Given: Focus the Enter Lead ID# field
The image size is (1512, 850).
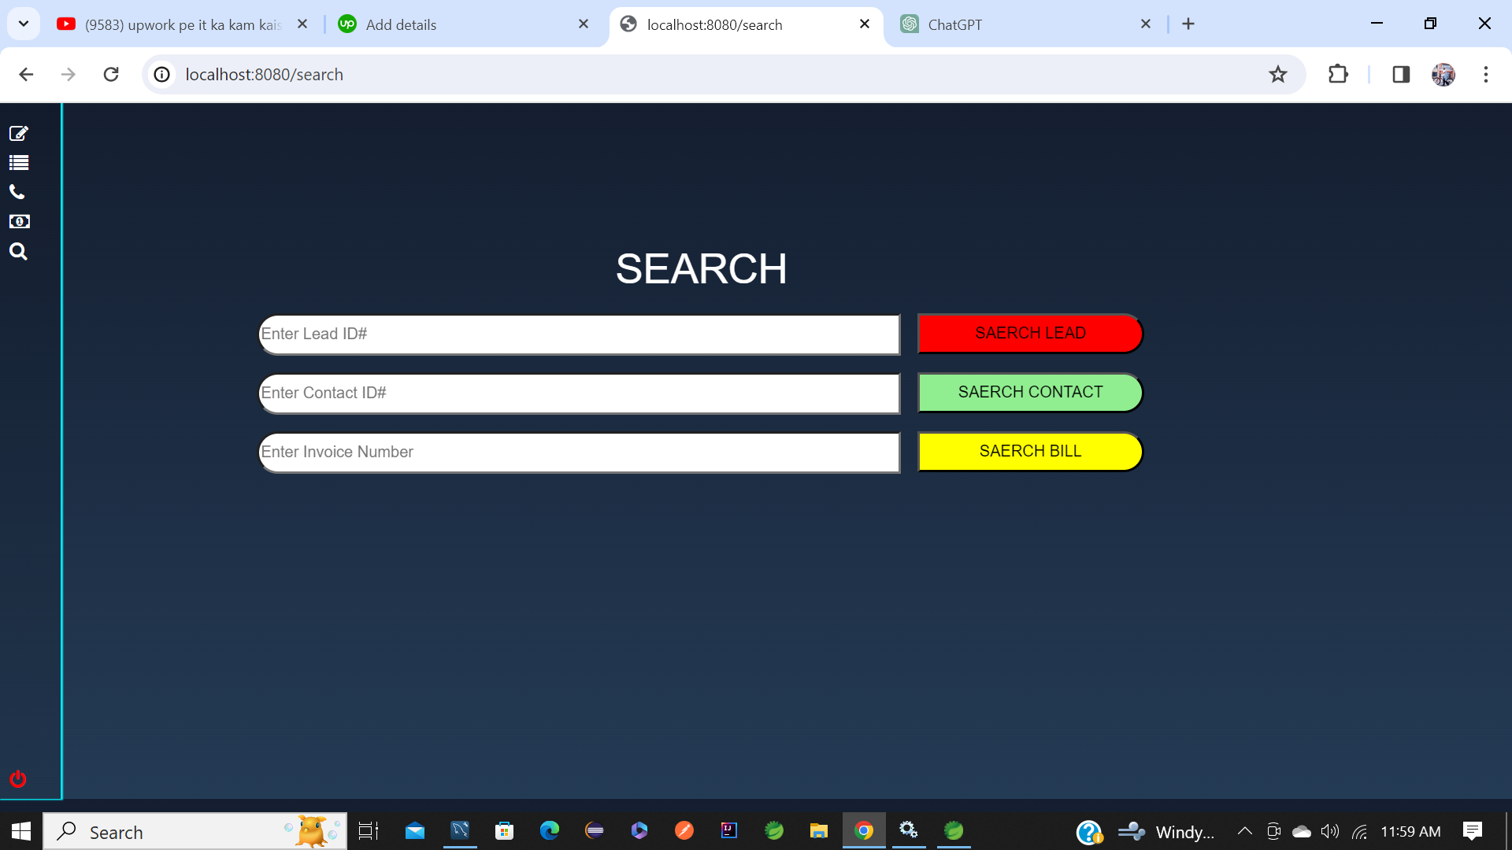Looking at the screenshot, I should click(579, 334).
